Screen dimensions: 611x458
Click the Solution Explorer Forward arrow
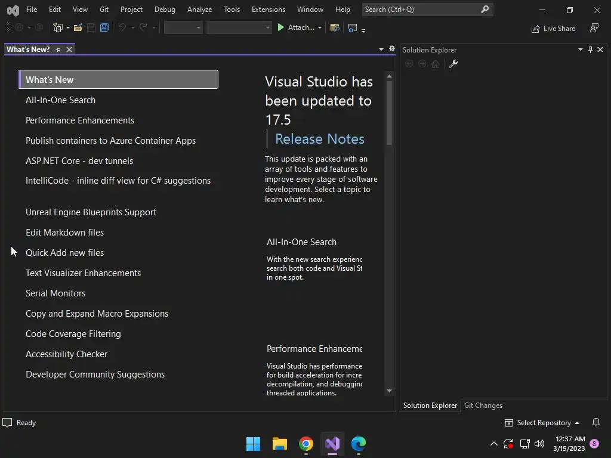[422, 64]
